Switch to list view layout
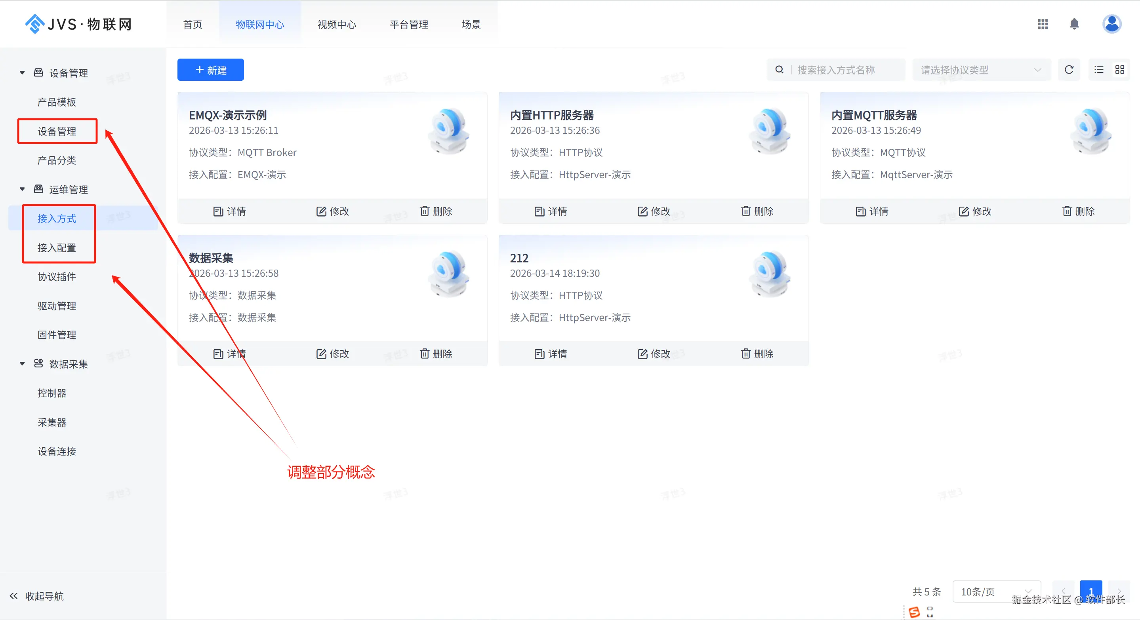 [x=1099, y=70]
